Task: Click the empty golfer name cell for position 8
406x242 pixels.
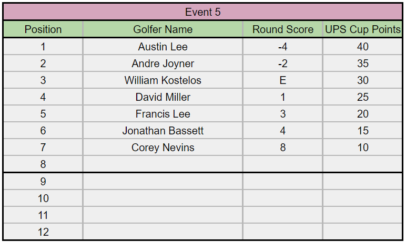Action: coord(163,164)
